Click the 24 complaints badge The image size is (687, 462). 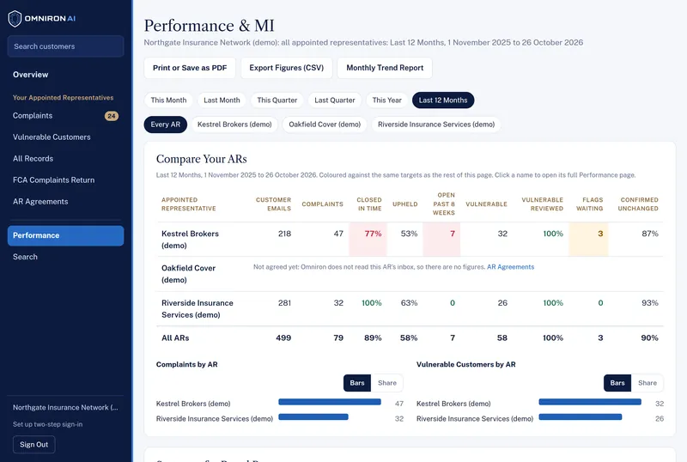click(112, 116)
